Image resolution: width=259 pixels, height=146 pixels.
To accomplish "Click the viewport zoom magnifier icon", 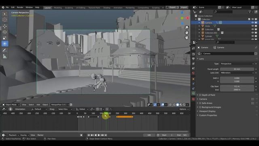I will coord(187,28).
